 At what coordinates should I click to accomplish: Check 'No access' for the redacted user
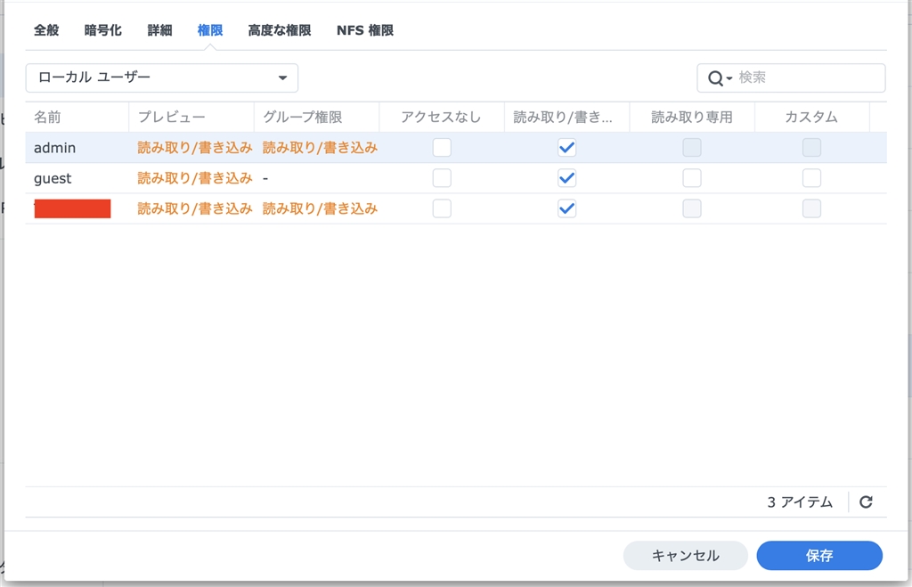pos(442,208)
